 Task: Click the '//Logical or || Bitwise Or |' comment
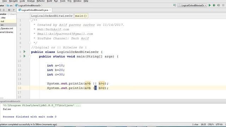(x=59, y=47)
